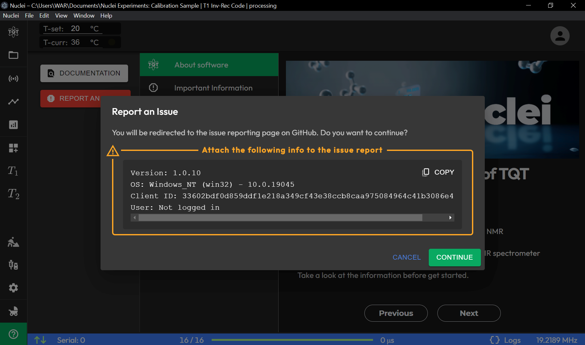
Task: Click the Version: 1.0.10 line
Action: pyautogui.click(x=166, y=173)
